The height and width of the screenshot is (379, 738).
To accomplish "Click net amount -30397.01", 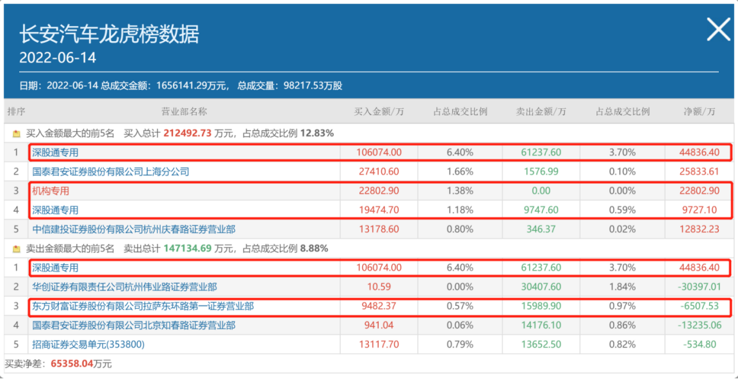I will (x=699, y=287).
